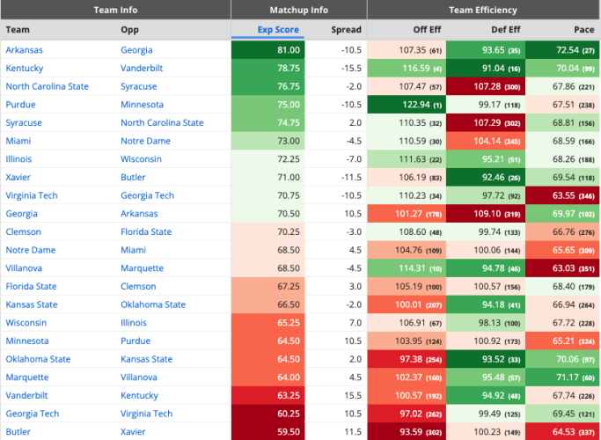Open North Carolina State team link in Team column
The image size is (601, 440).
[x=48, y=86]
